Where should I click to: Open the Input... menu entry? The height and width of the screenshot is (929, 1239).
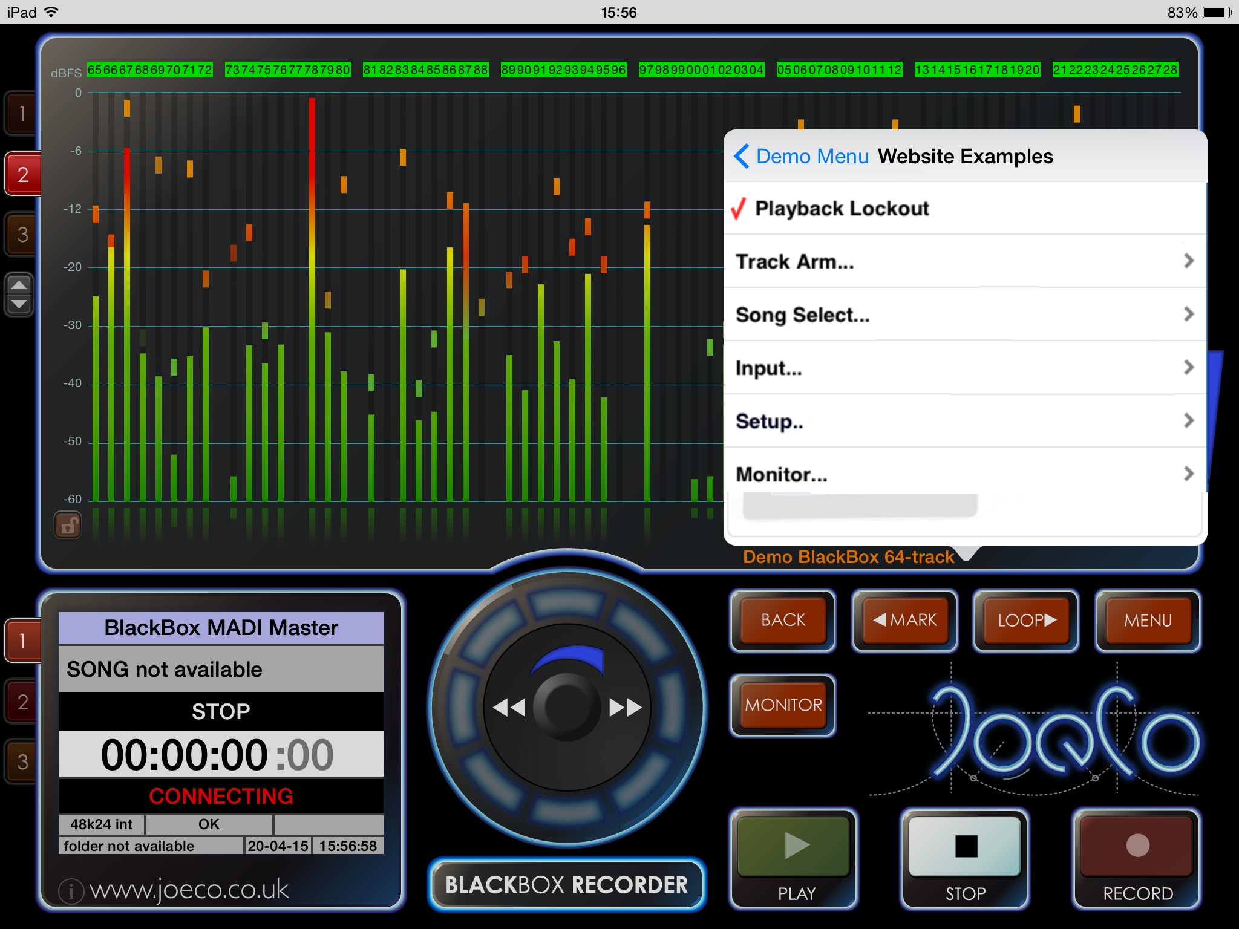coord(965,368)
